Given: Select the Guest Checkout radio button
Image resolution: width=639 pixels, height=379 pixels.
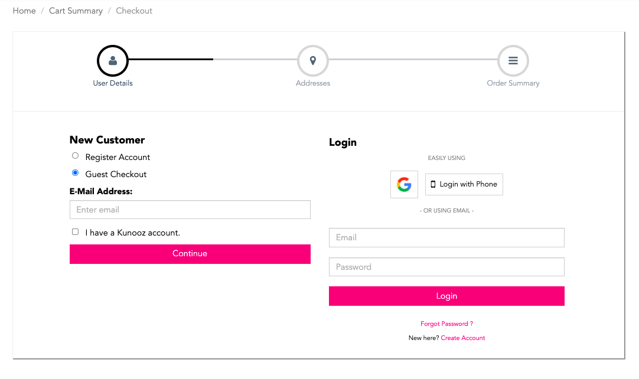Looking at the screenshot, I should (76, 173).
